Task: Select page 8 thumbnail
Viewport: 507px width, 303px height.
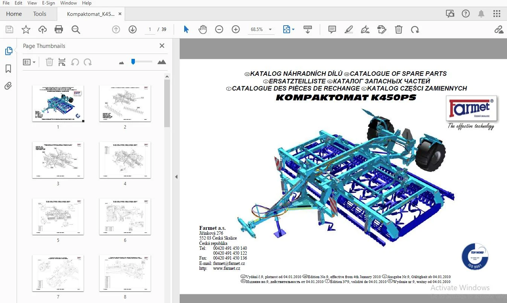Action: tap(125, 273)
